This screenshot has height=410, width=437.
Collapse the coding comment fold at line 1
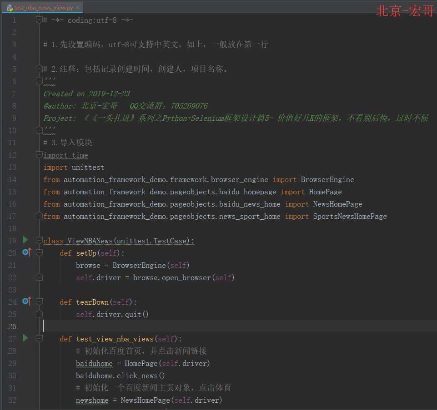[39, 20]
